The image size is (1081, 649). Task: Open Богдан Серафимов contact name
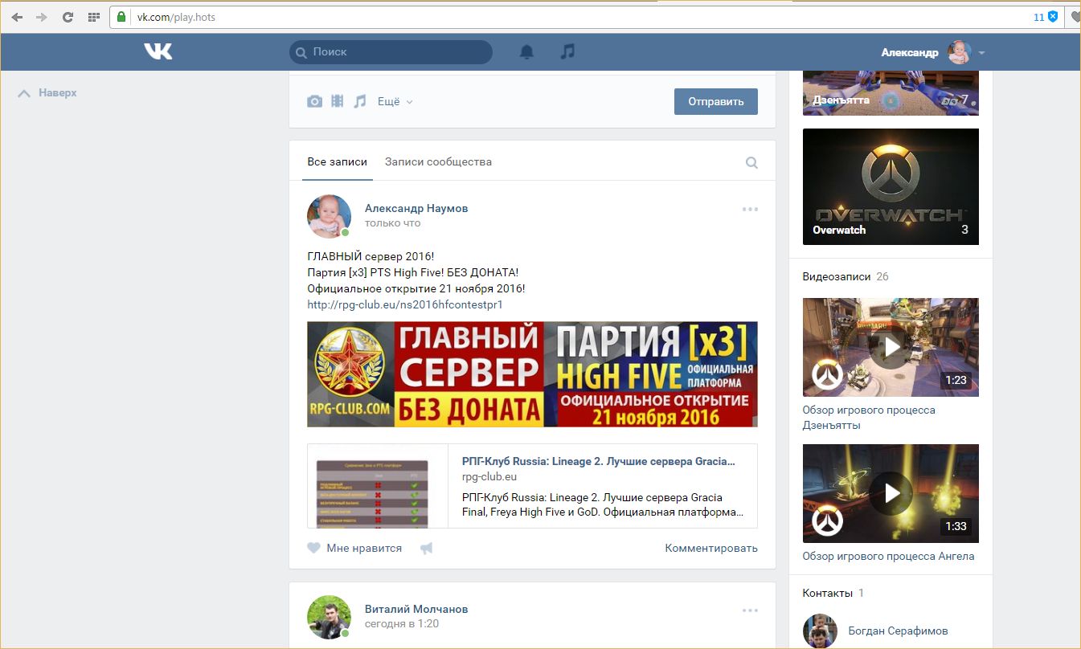pyautogui.click(x=899, y=631)
